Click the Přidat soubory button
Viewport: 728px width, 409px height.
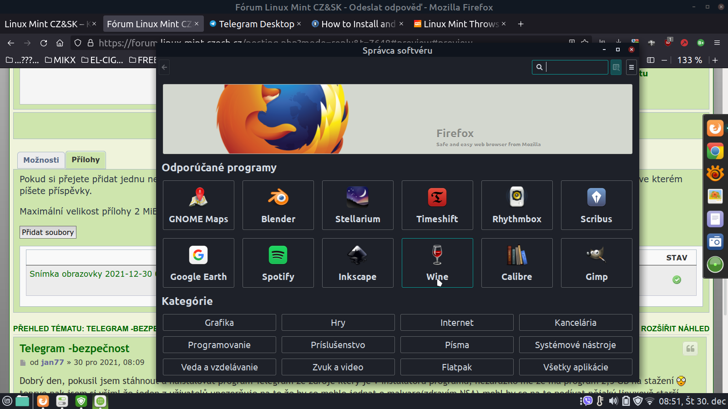tap(48, 232)
